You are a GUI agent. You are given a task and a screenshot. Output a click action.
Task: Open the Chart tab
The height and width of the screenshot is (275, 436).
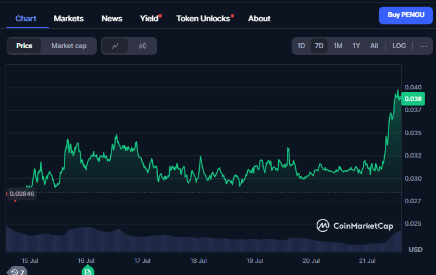26,19
